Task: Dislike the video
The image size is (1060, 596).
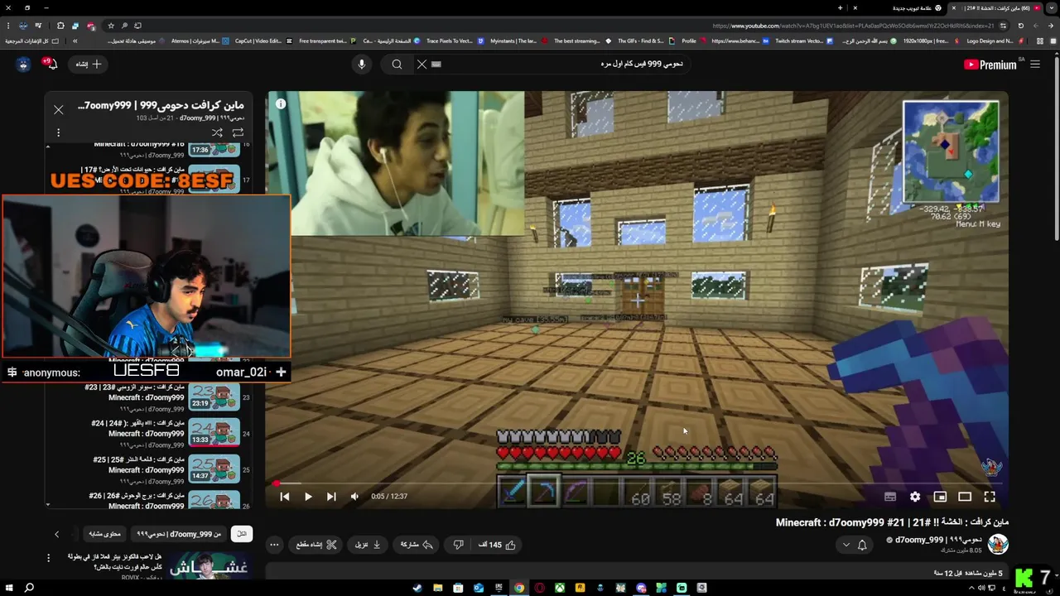Action: (x=458, y=545)
